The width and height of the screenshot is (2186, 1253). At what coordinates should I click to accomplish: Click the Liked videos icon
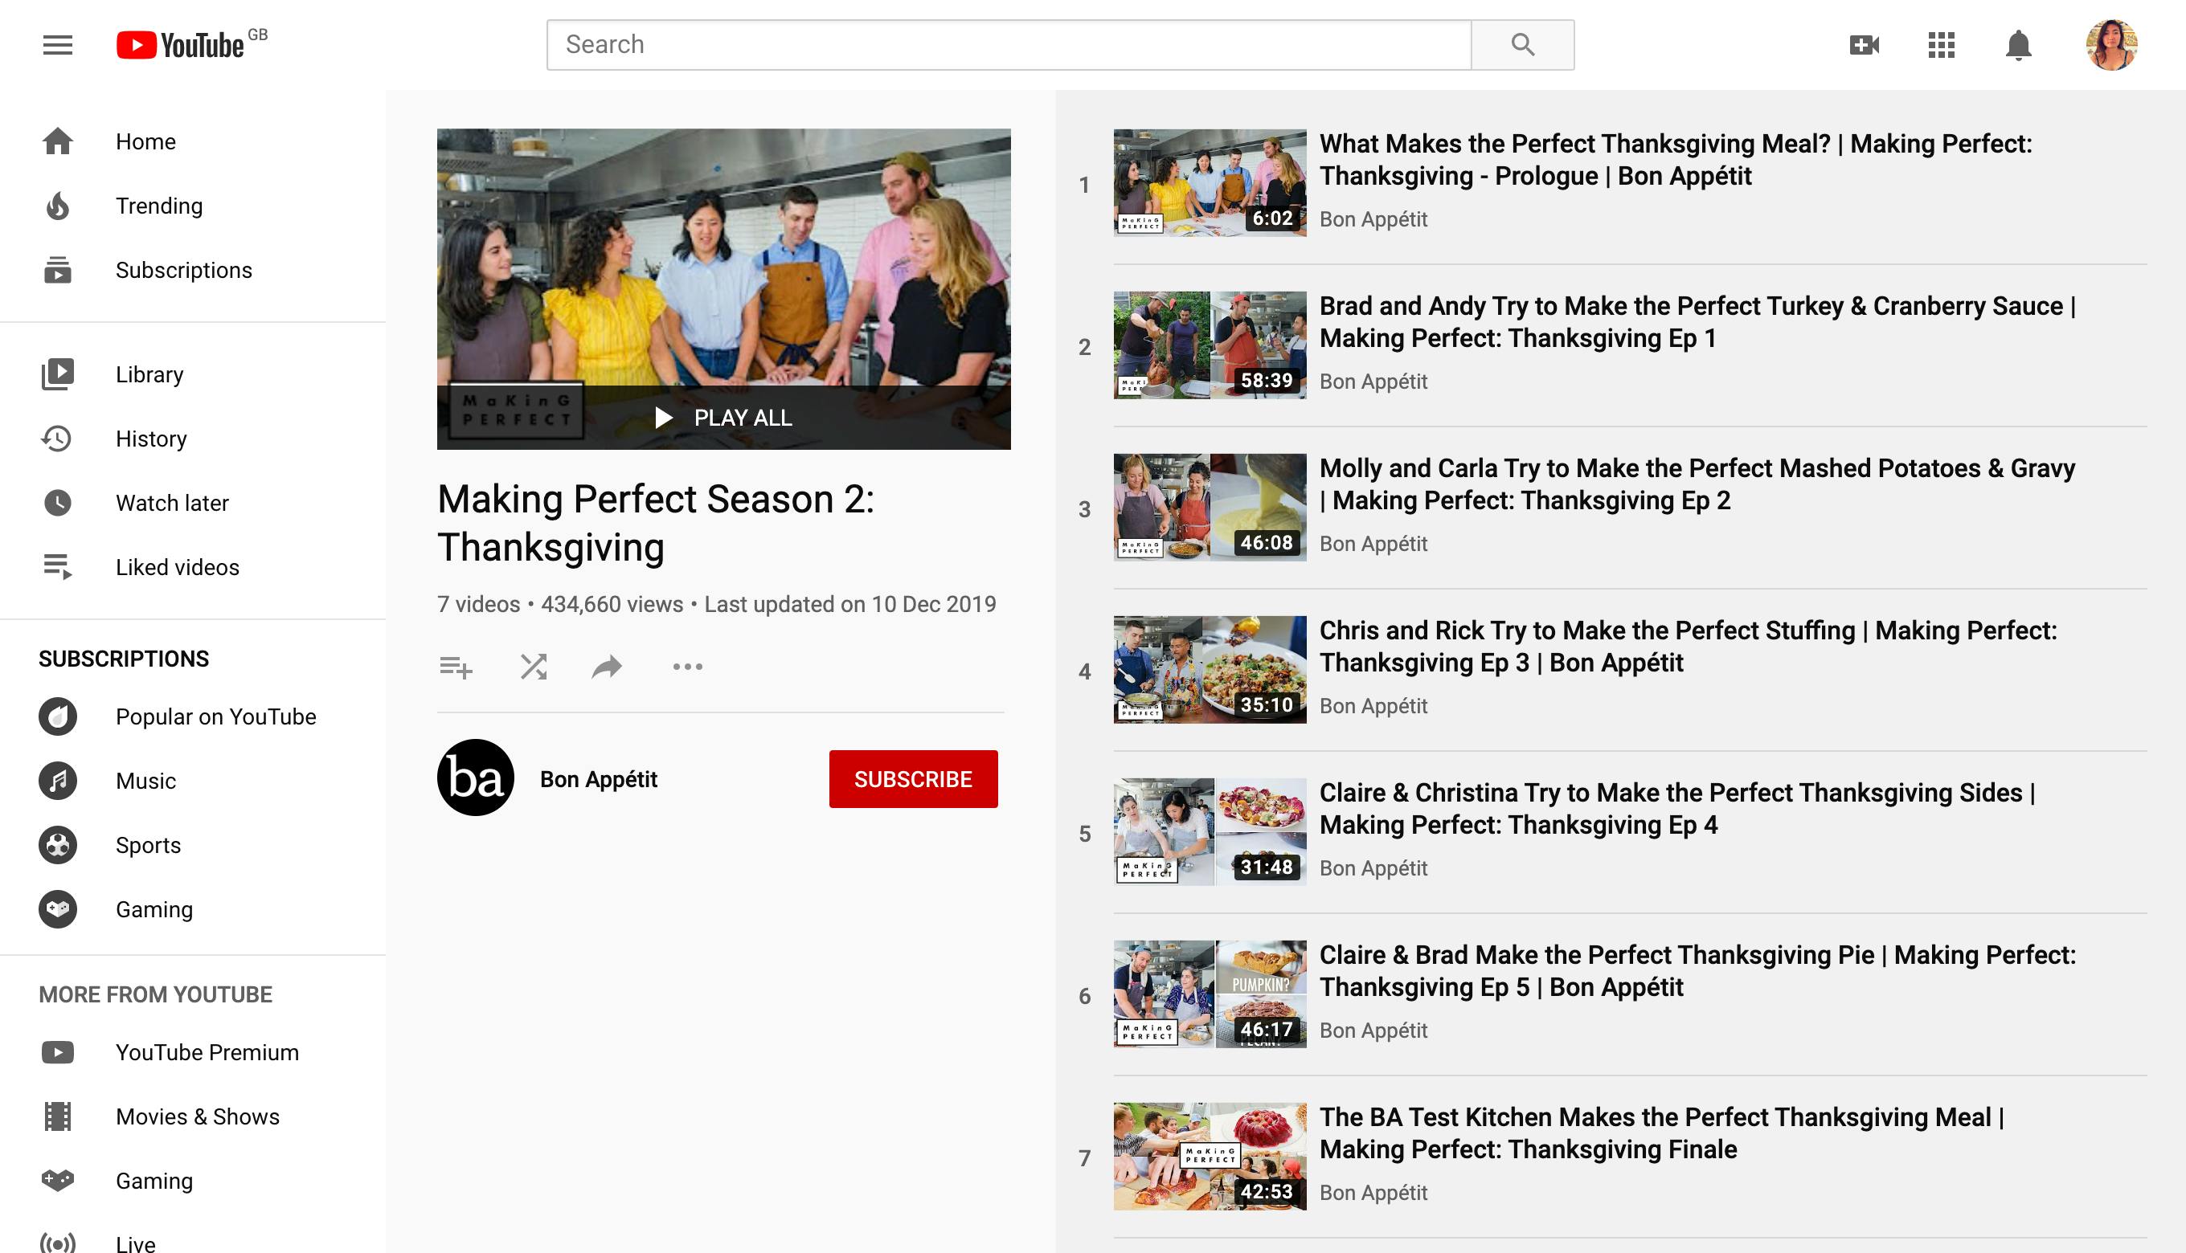click(58, 567)
